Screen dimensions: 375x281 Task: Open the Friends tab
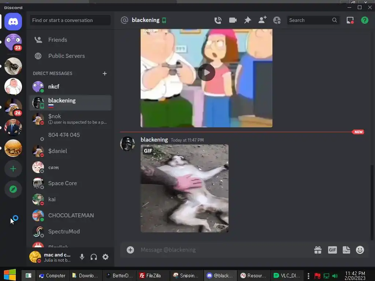pyautogui.click(x=70, y=40)
